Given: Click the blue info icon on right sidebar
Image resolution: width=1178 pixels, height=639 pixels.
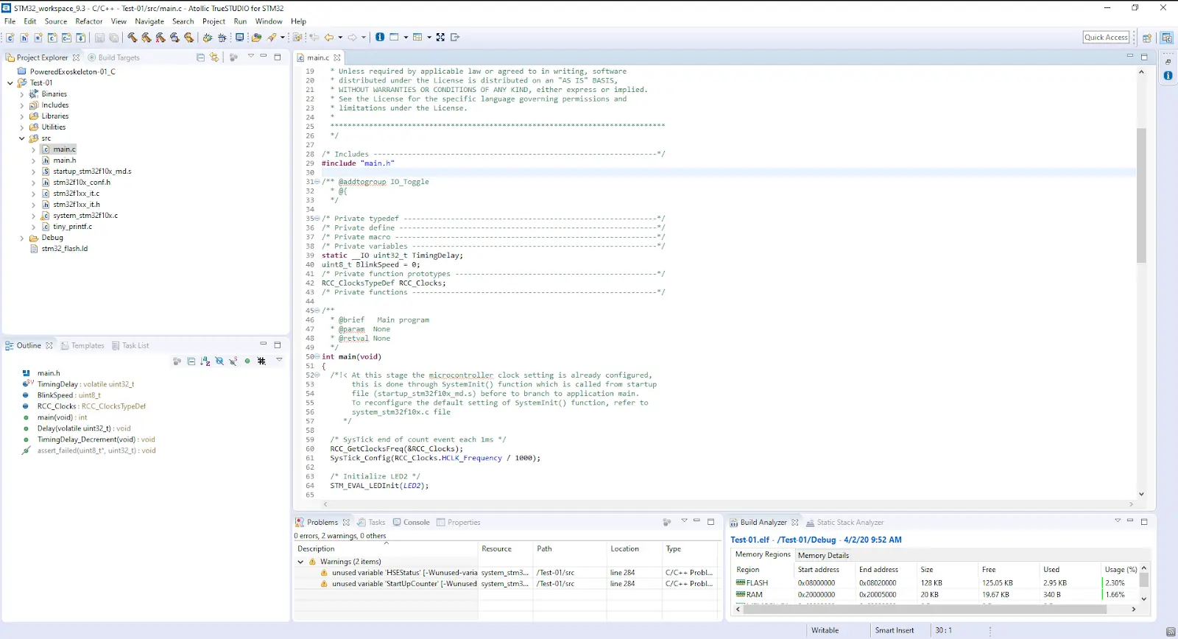Looking at the screenshot, I should tap(1168, 76).
